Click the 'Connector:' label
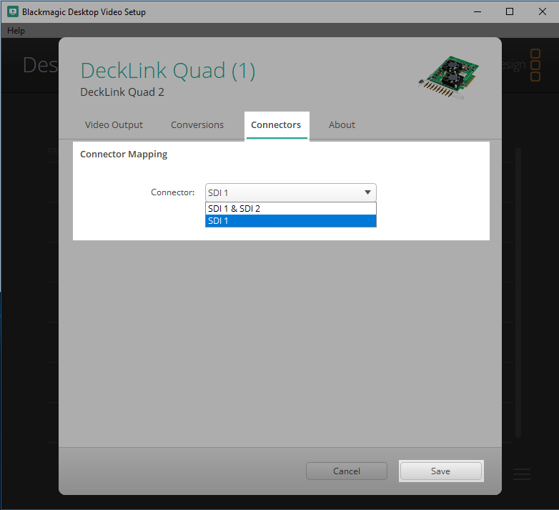 (172, 192)
